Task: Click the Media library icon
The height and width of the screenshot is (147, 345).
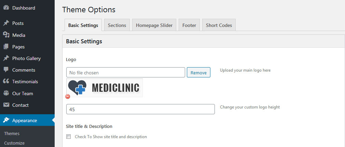Action: (6, 35)
